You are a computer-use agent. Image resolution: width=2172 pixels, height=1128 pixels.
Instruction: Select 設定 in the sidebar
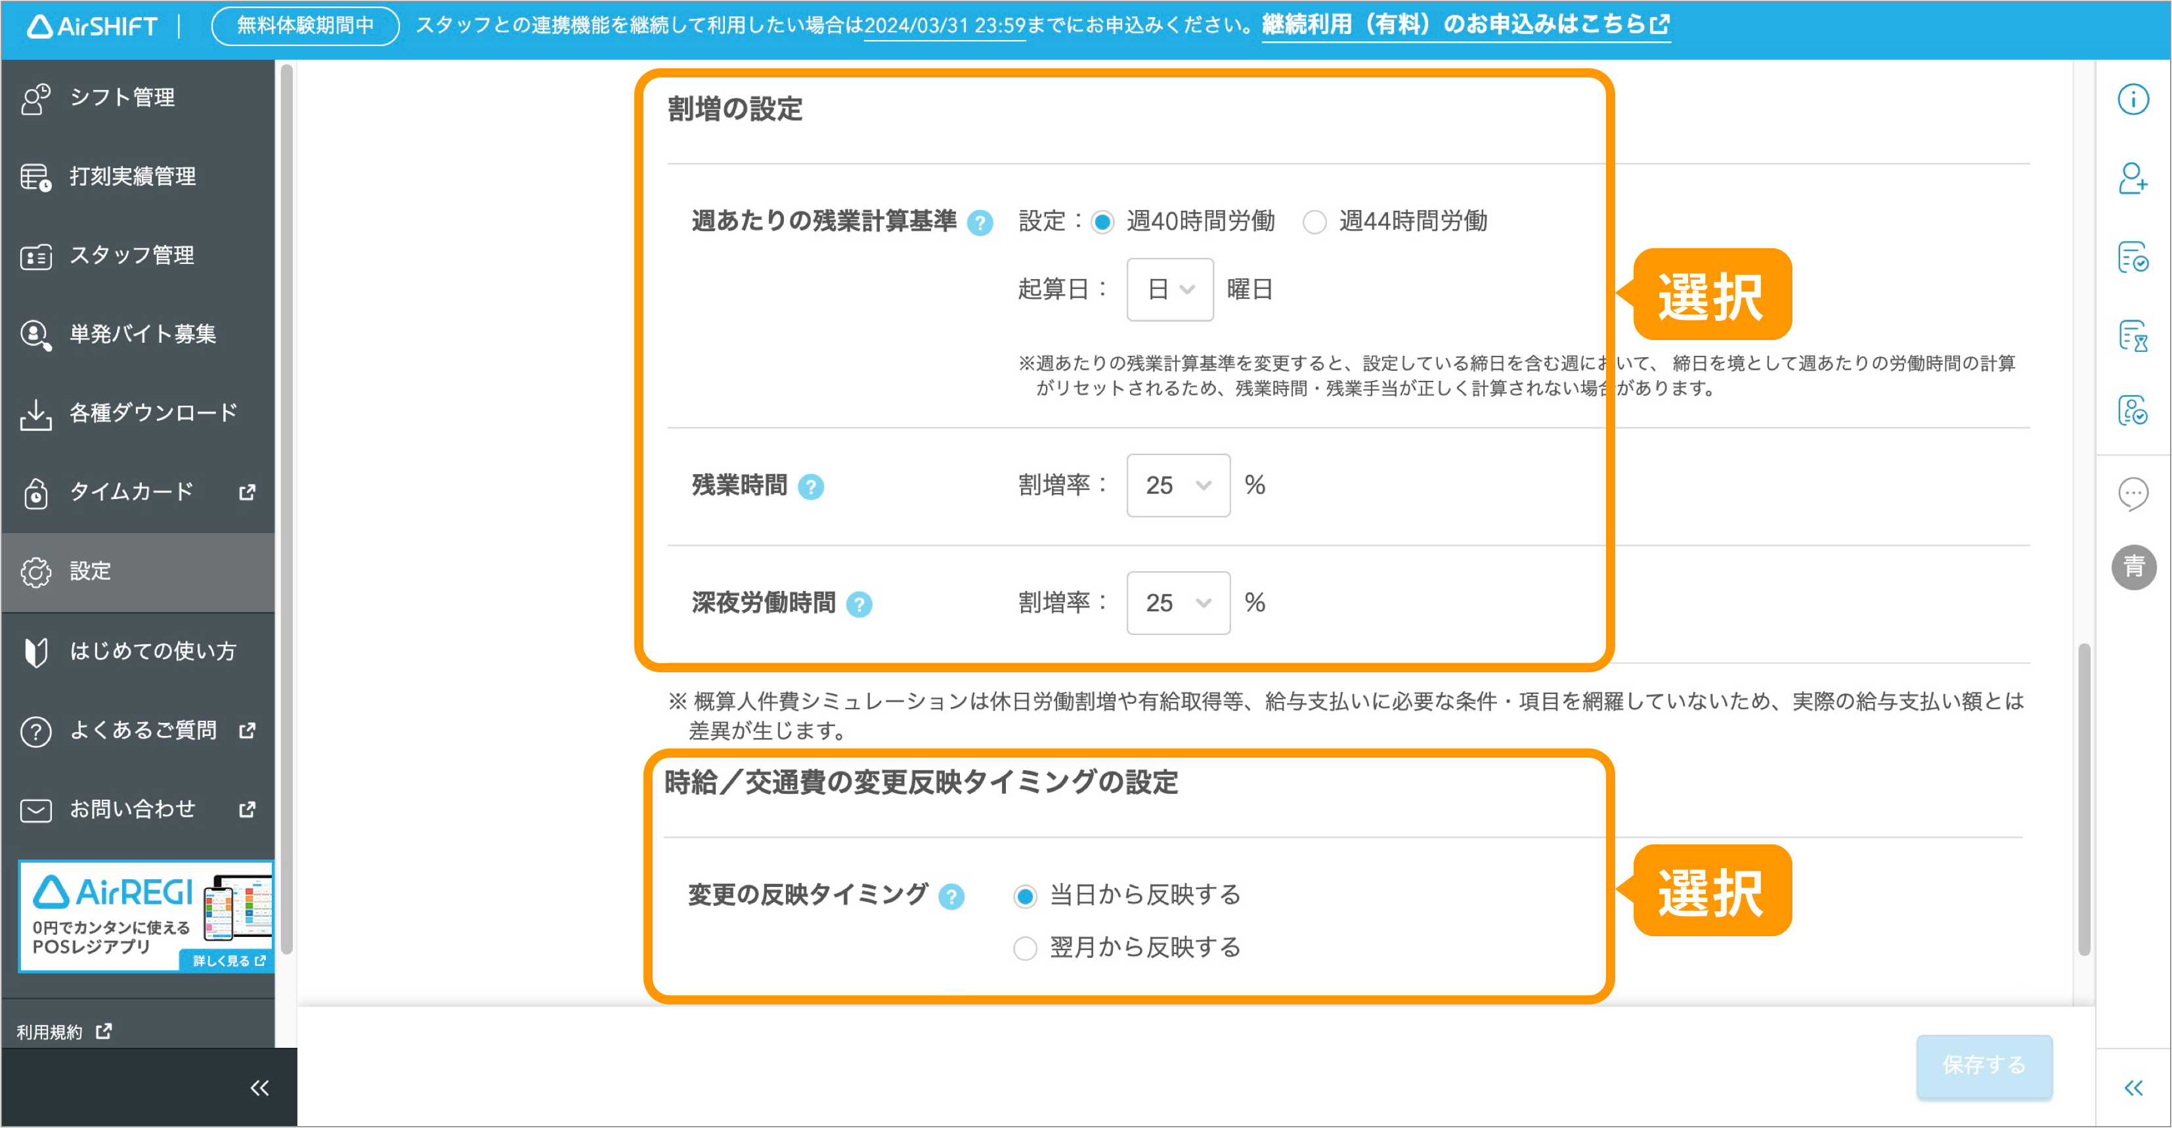139,572
